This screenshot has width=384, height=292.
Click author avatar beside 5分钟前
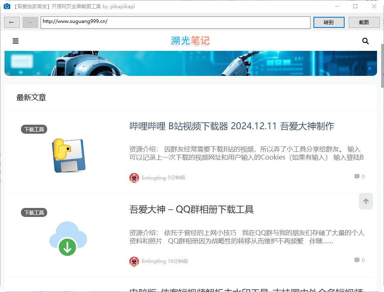tap(134, 178)
